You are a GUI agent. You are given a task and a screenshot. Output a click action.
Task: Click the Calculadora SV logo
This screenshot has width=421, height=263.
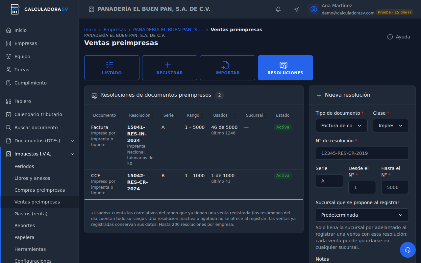pyautogui.click(x=39, y=9)
